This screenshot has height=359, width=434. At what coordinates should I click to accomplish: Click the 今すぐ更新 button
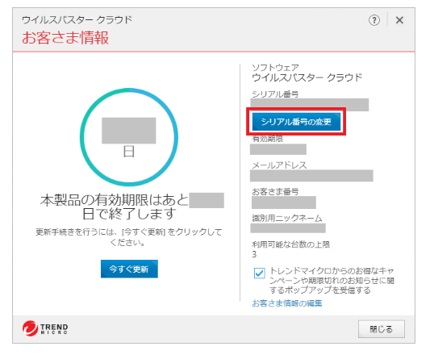click(129, 269)
